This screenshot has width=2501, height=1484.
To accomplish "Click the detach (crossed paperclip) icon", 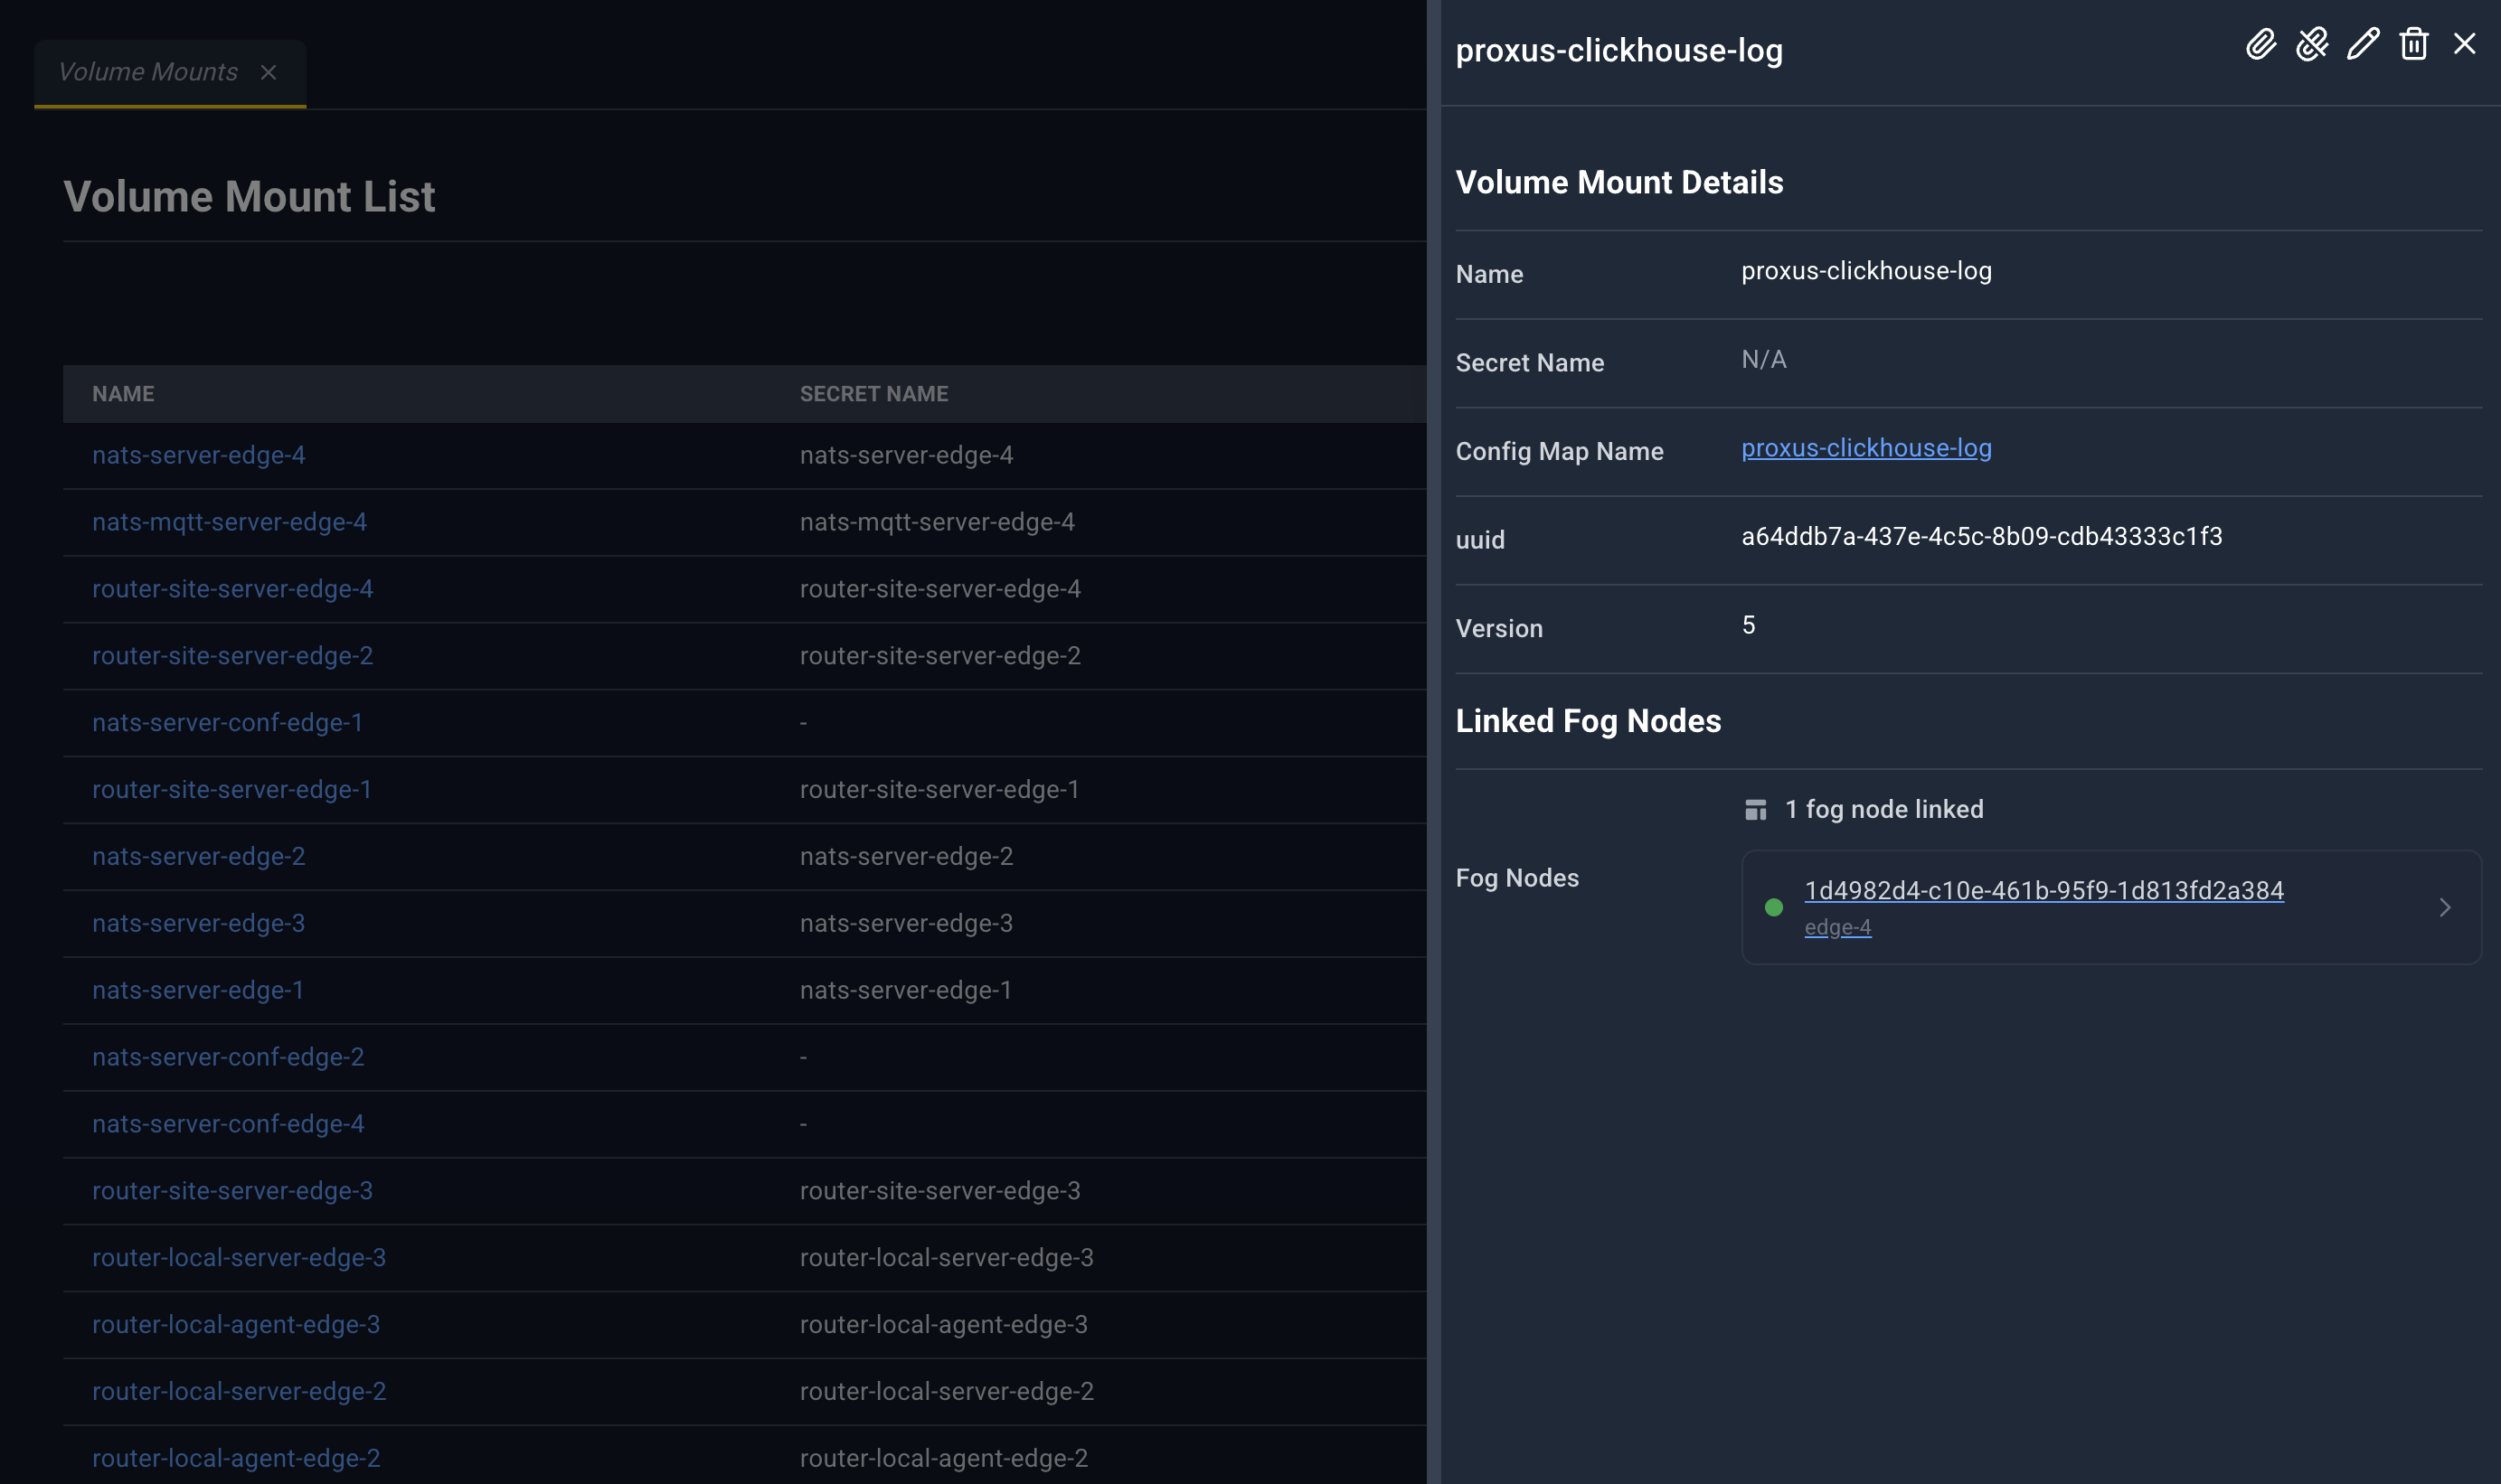I will coord(2312,44).
